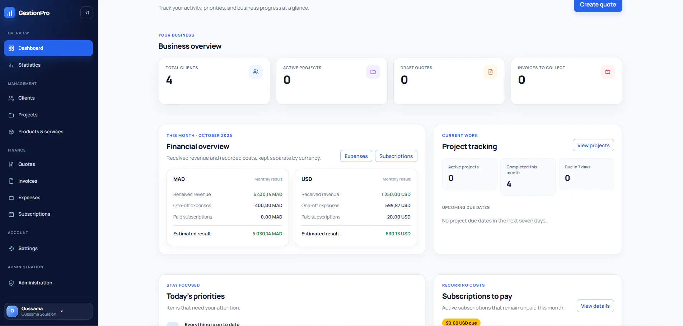The height and width of the screenshot is (326, 683).
Task: Click the Administration shield icon
Action: pos(11,283)
